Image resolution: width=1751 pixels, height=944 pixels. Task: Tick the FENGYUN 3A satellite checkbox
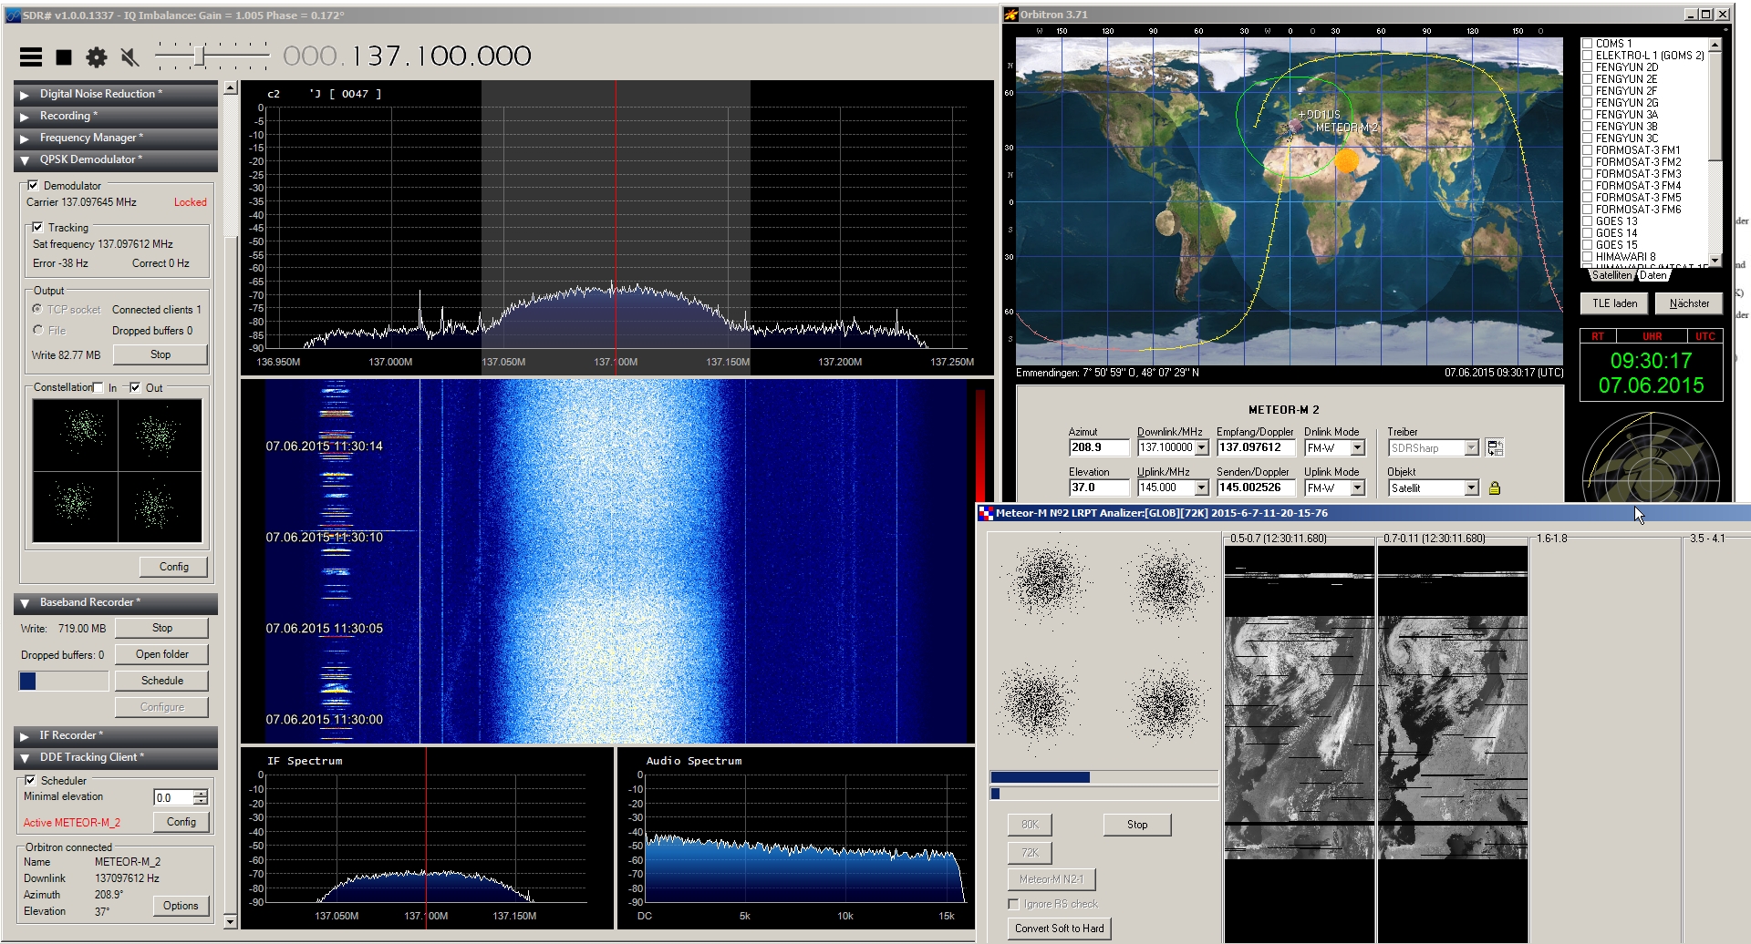click(1588, 115)
